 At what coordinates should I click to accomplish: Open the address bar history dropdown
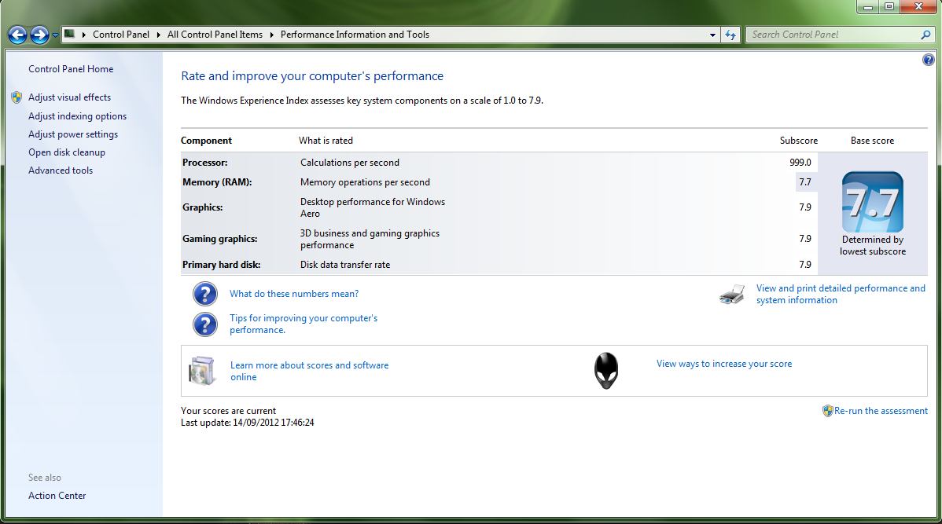[x=712, y=35]
